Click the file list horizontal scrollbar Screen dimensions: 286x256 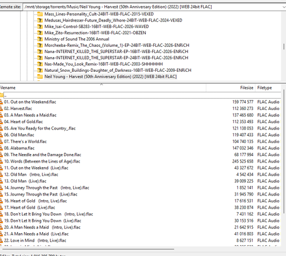[88, 249]
